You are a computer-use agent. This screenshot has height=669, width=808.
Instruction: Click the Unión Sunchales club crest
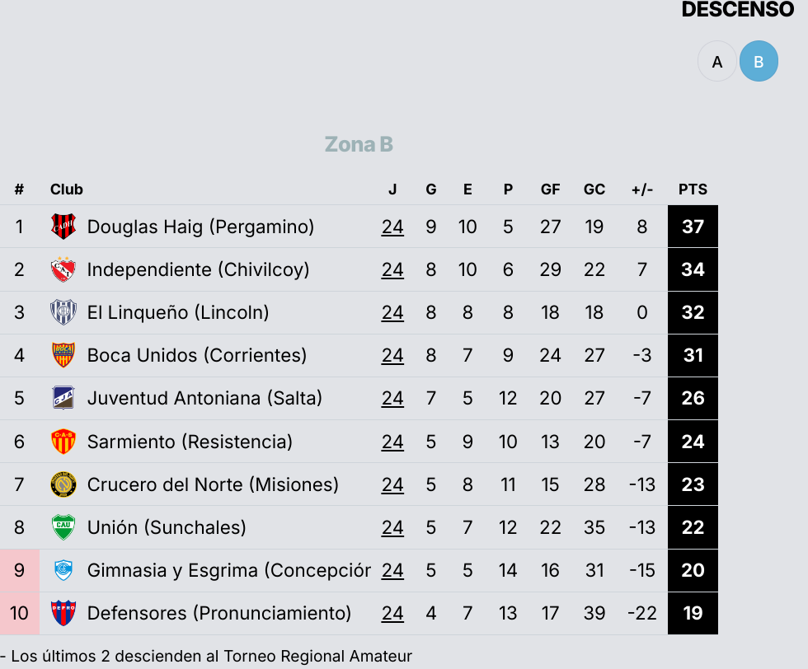pyautogui.click(x=63, y=527)
